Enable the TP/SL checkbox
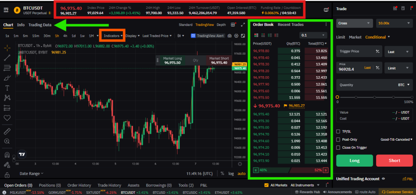416x195 pixels. pos(338,131)
